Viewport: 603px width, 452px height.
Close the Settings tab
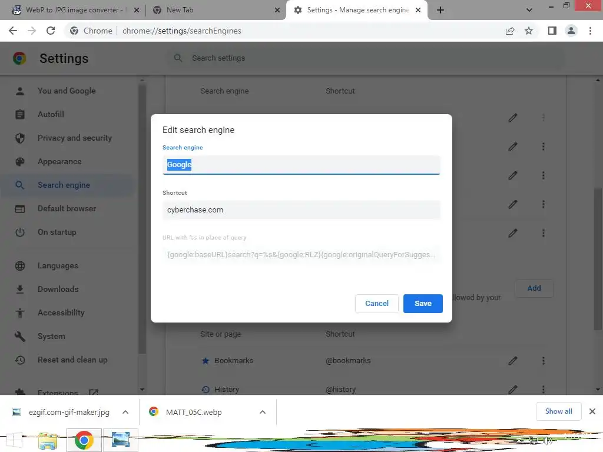418,10
